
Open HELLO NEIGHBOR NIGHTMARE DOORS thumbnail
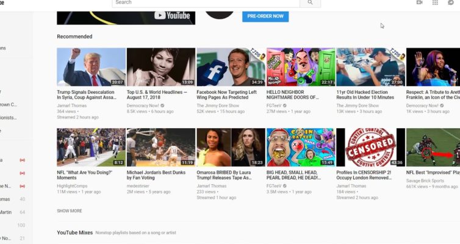[x=300, y=67]
